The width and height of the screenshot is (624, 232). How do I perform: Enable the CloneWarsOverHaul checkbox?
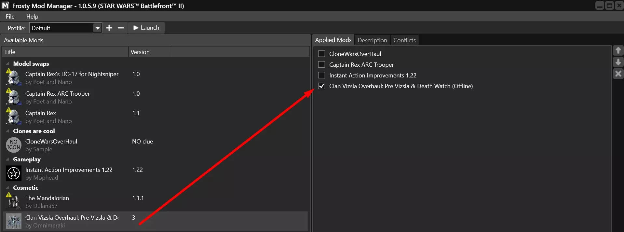321,54
